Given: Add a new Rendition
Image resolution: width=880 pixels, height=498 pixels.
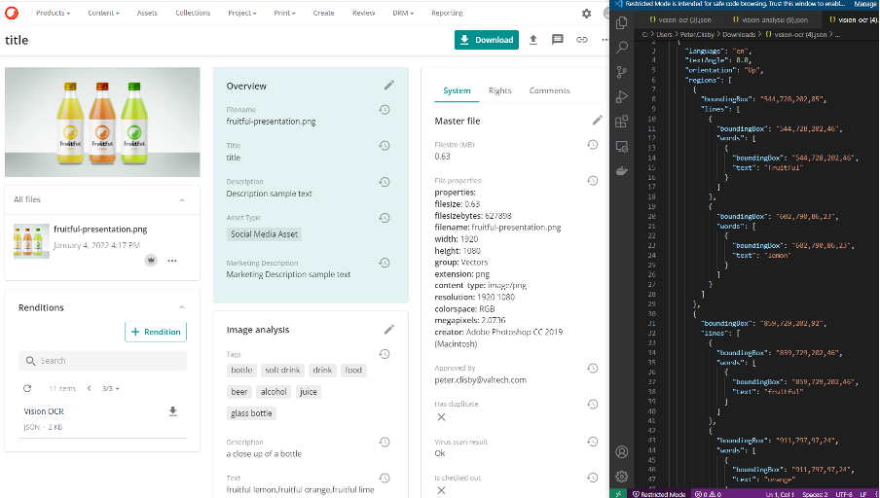Looking at the screenshot, I should click(x=156, y=332).
